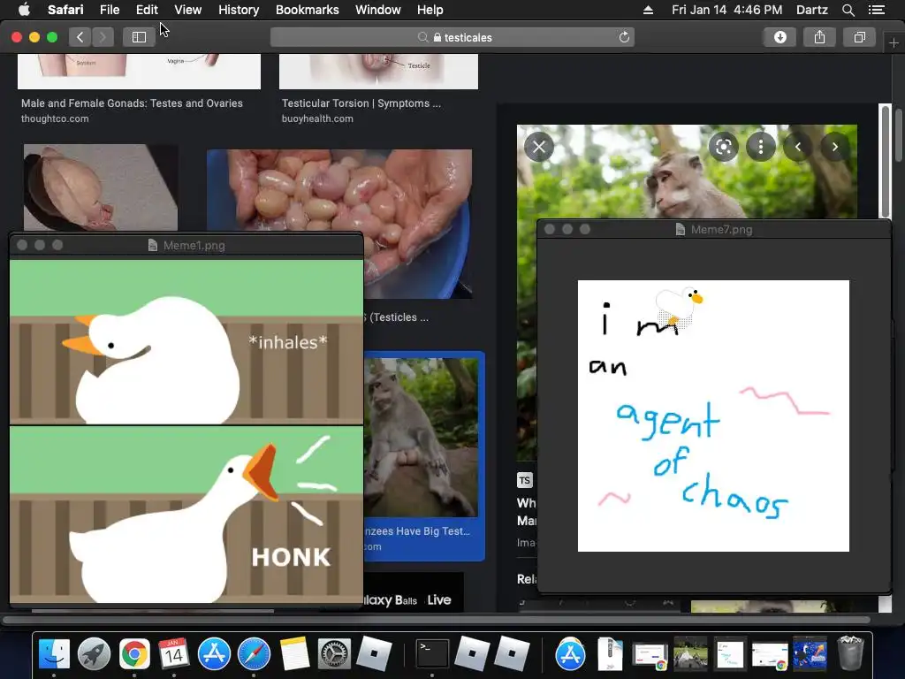Open the File menu
The image size is (905, 679).
coord(109,10)
